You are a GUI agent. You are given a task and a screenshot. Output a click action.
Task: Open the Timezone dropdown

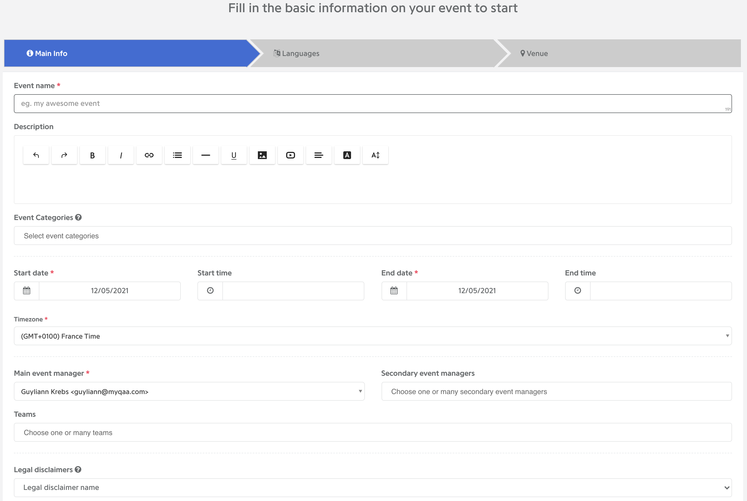[x=373, y=336]
